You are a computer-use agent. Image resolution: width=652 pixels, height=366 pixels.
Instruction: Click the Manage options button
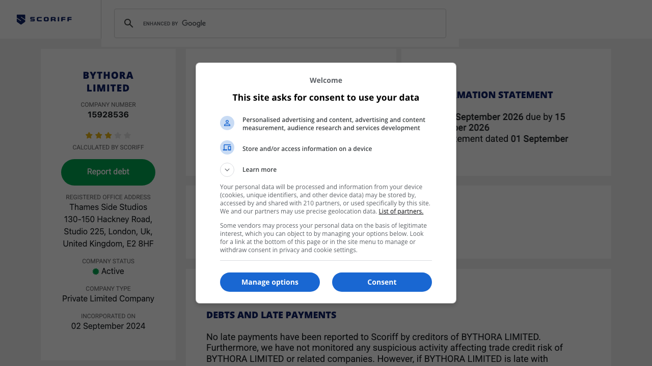tap(270, 282)
